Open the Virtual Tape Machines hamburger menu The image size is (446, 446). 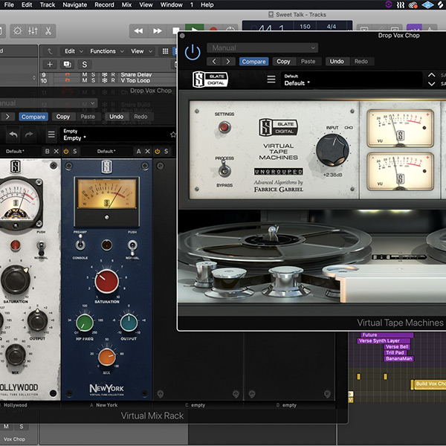click(x=273, y=80)
